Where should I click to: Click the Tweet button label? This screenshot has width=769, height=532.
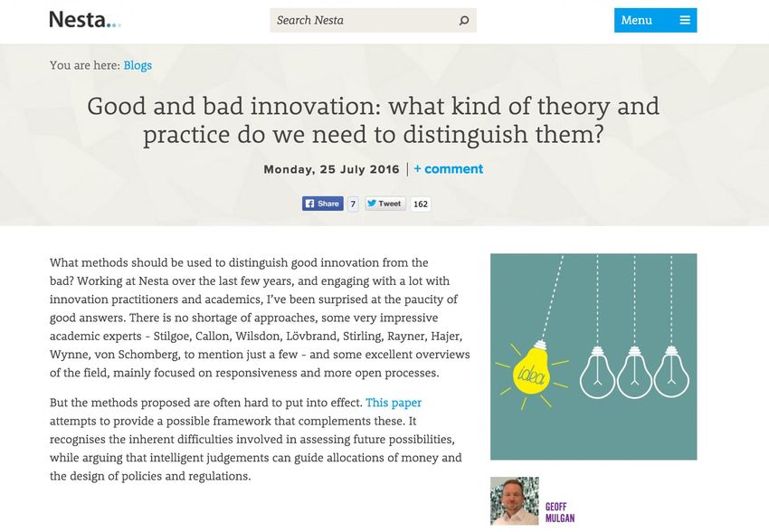389,204
